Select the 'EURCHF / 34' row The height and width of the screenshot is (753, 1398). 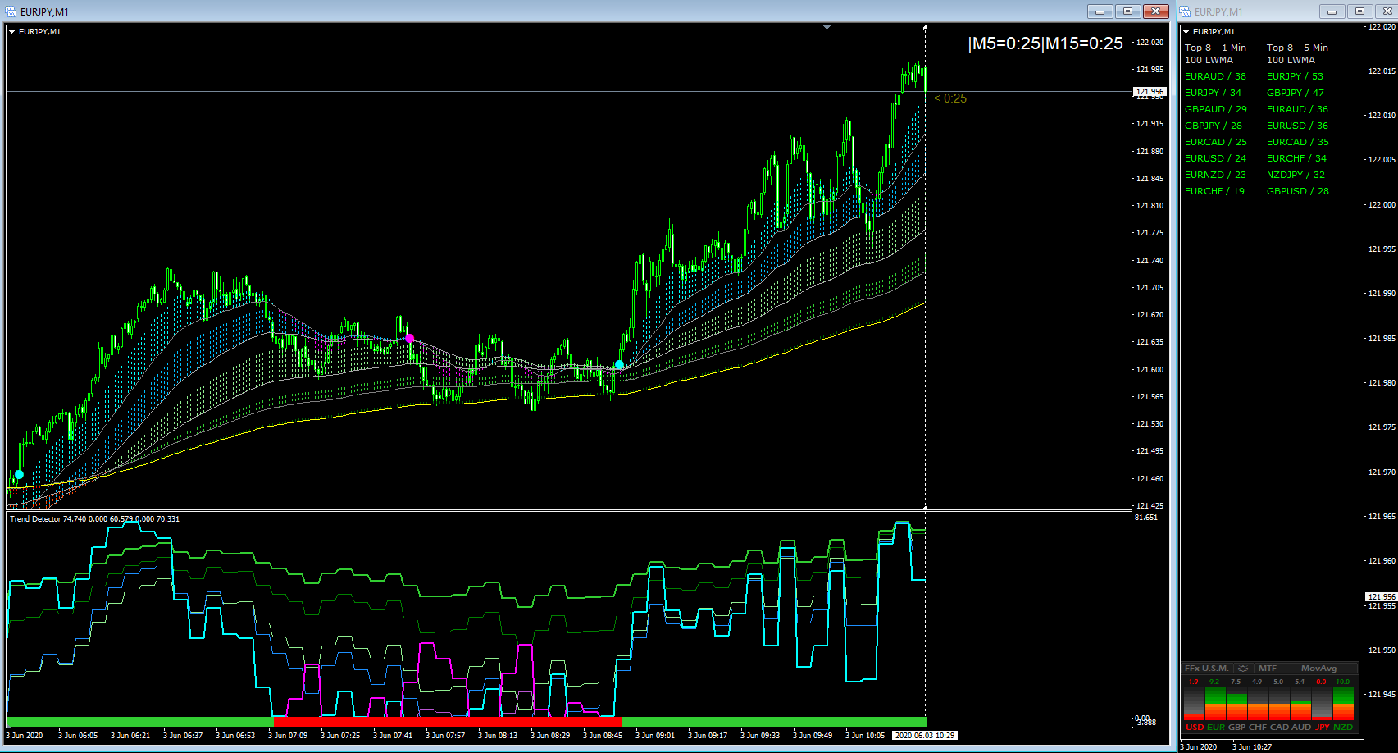(1296, 158)
